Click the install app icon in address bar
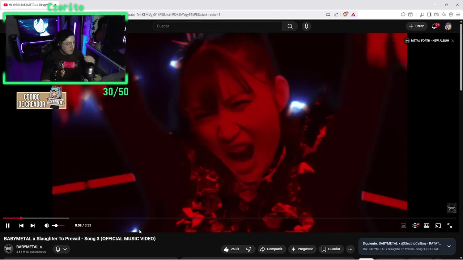The height and width of the screenshot is (260, 463). pyautogui.click(x=328, y=14)
